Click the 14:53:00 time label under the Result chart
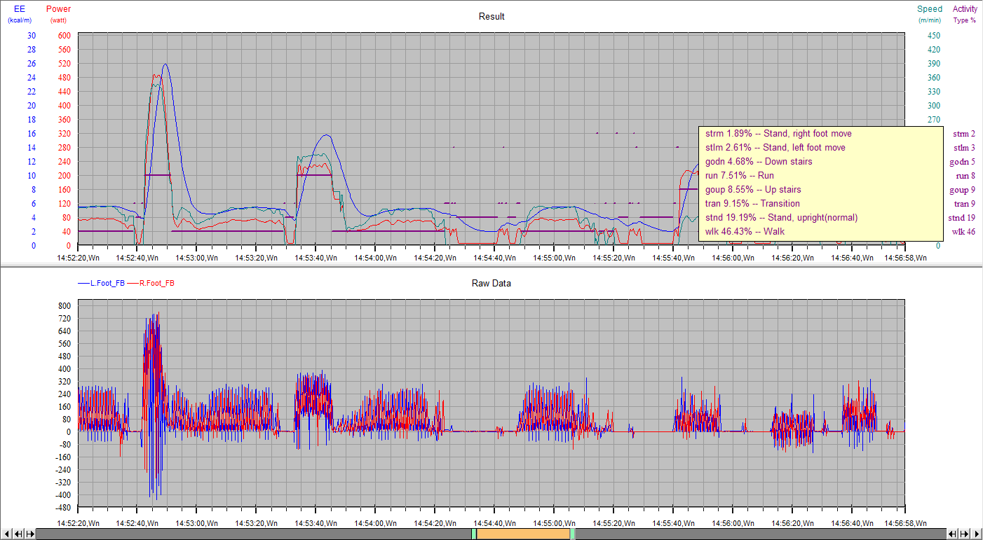983x540 pixels. click(x=196, y=257)
